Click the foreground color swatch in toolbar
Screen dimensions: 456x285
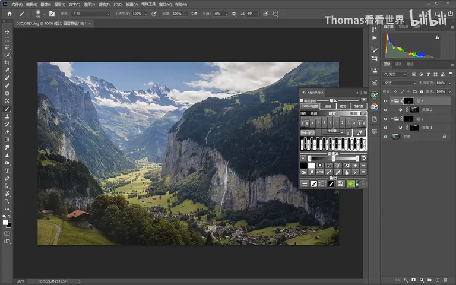(x=5, y=223)
